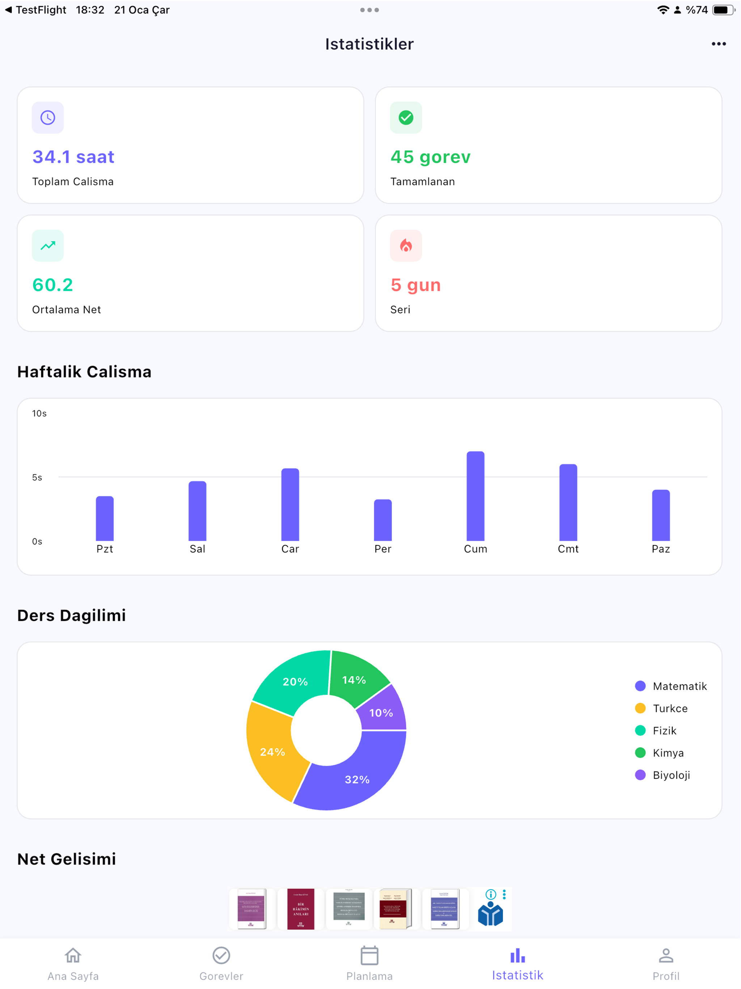Select the Biyoloji legend color dot
This screenshot has width=741, height=989.
[640, 775]
